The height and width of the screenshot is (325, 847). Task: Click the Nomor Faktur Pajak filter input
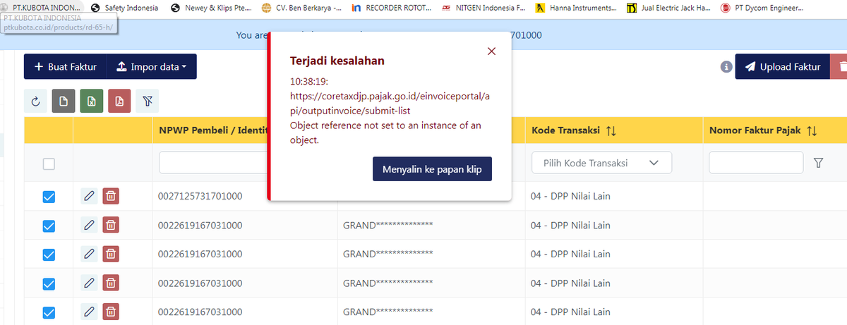pos(756,163)
